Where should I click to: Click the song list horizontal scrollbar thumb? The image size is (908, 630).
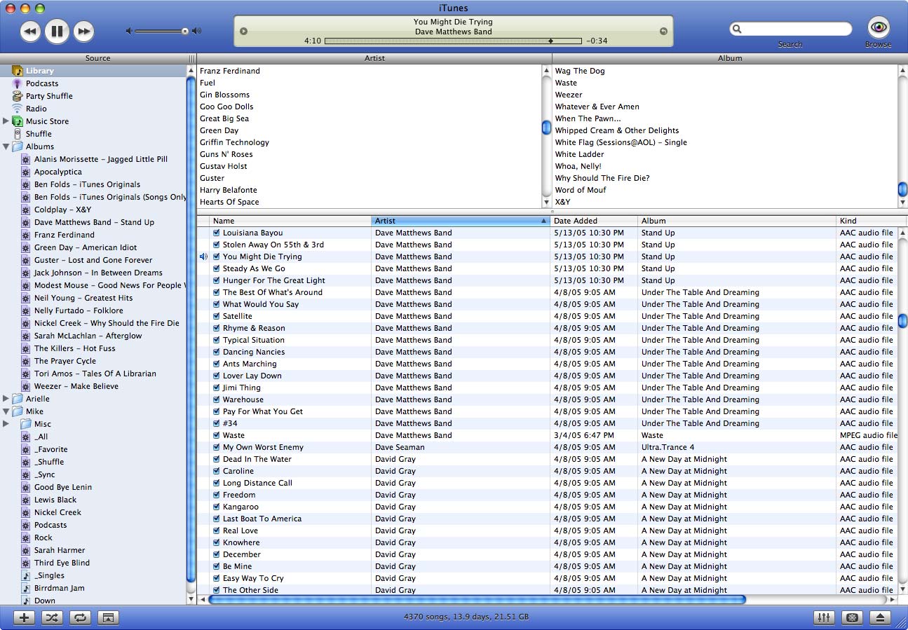tap(477, 599)
